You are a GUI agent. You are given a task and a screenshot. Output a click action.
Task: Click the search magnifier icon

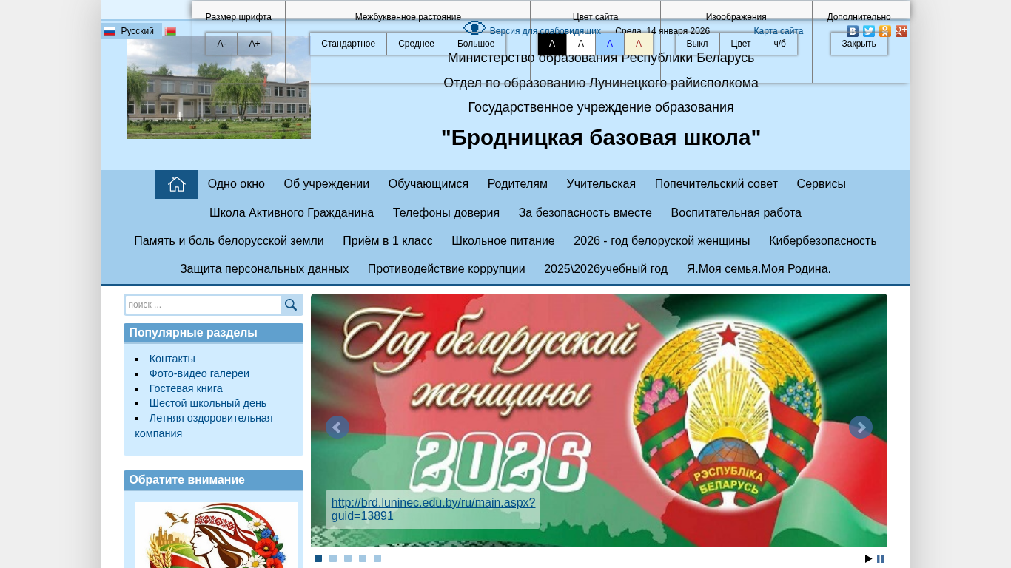click(x=291, y=305)
